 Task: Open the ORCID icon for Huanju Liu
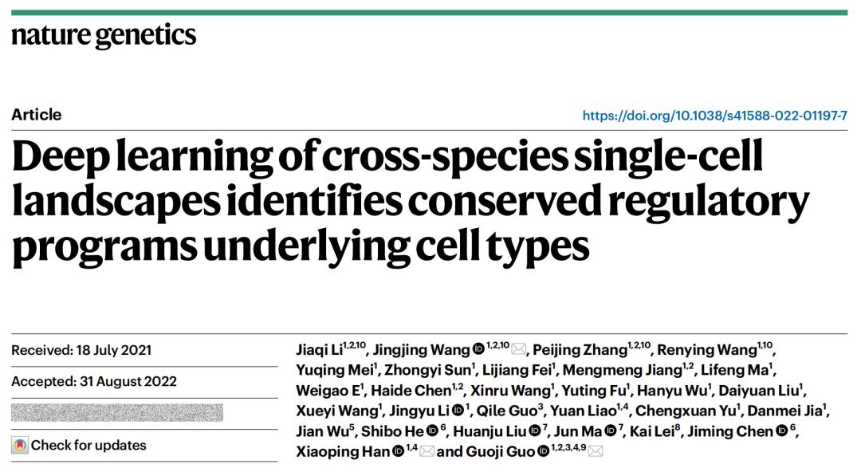(534, 431)
